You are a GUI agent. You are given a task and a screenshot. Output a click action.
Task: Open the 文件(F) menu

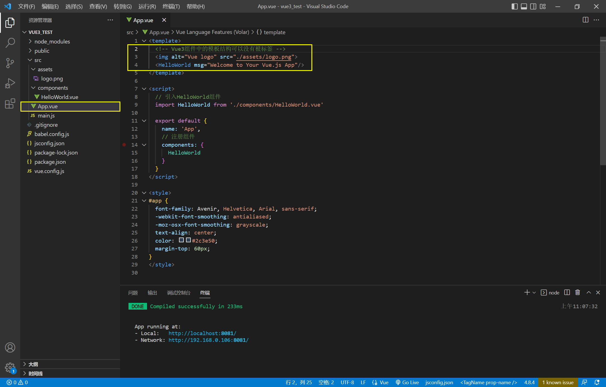pyautogui.click(x=26, y=6)
